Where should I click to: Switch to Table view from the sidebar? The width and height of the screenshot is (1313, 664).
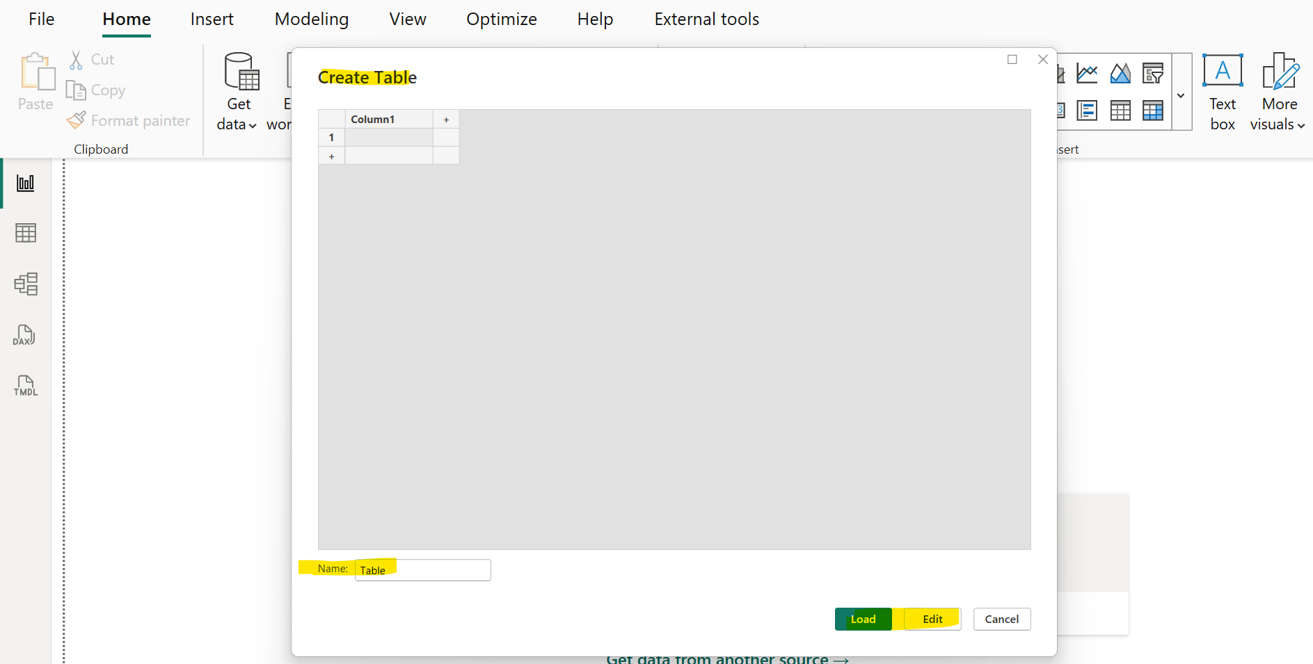[26, 233]
